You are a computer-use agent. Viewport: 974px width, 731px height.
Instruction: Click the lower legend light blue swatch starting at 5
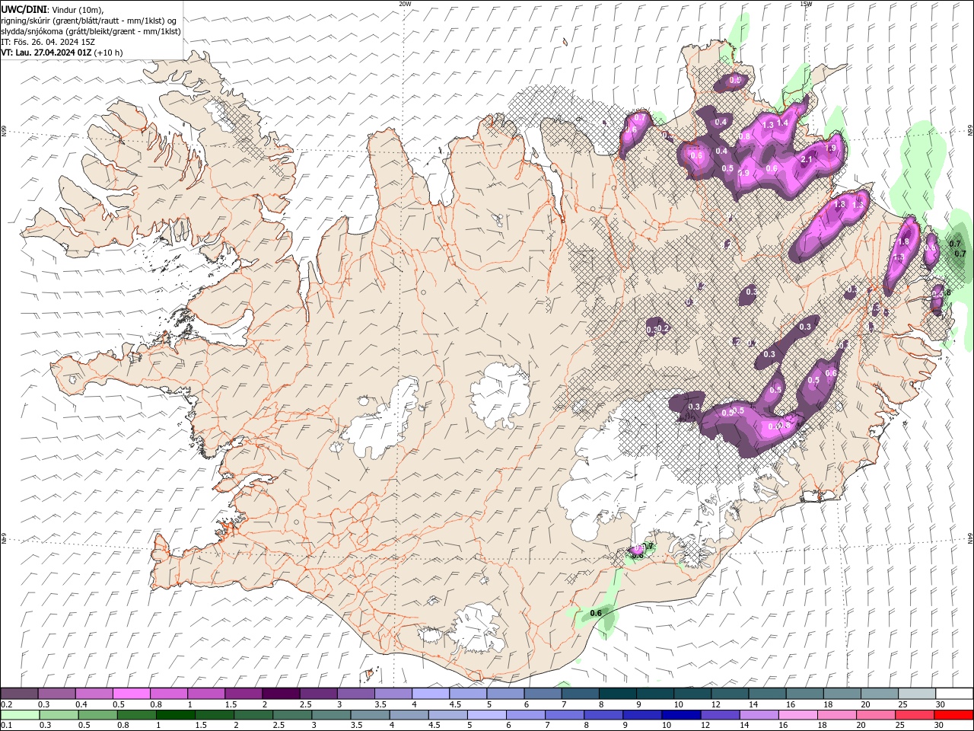click(x=486, y=715)
